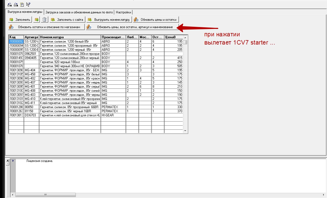Select the row with article MG-404
The width and height of the screenshot is (327, 198).
[x=31, y=70]
